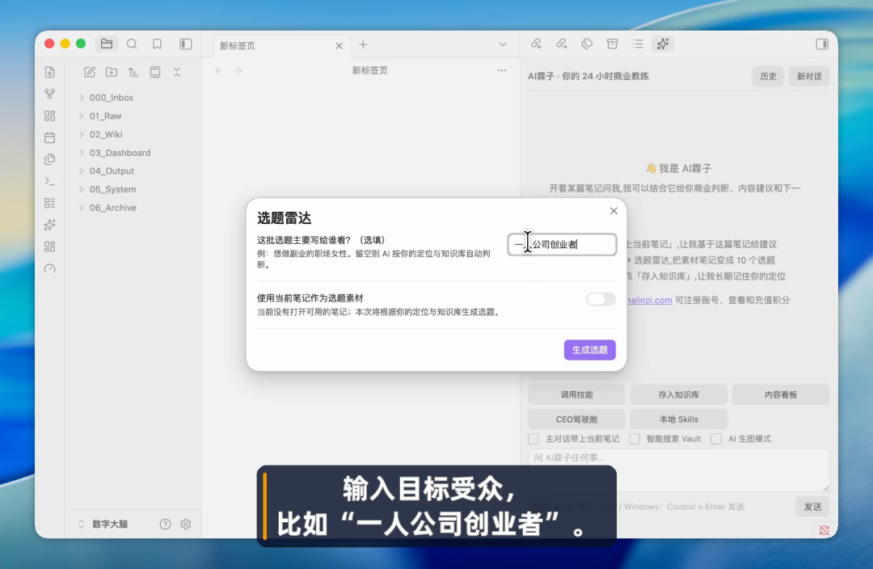The height and width of the screenshot is (569, 873).
Task: Open the 数字大脑 vault switcher
Action: [103, 524]
